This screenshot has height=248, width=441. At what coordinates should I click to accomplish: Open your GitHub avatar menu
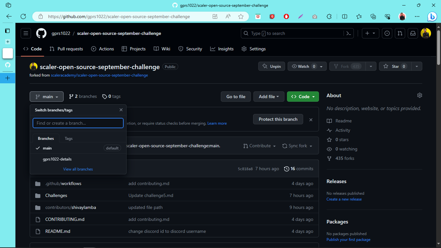click(426, 33)
